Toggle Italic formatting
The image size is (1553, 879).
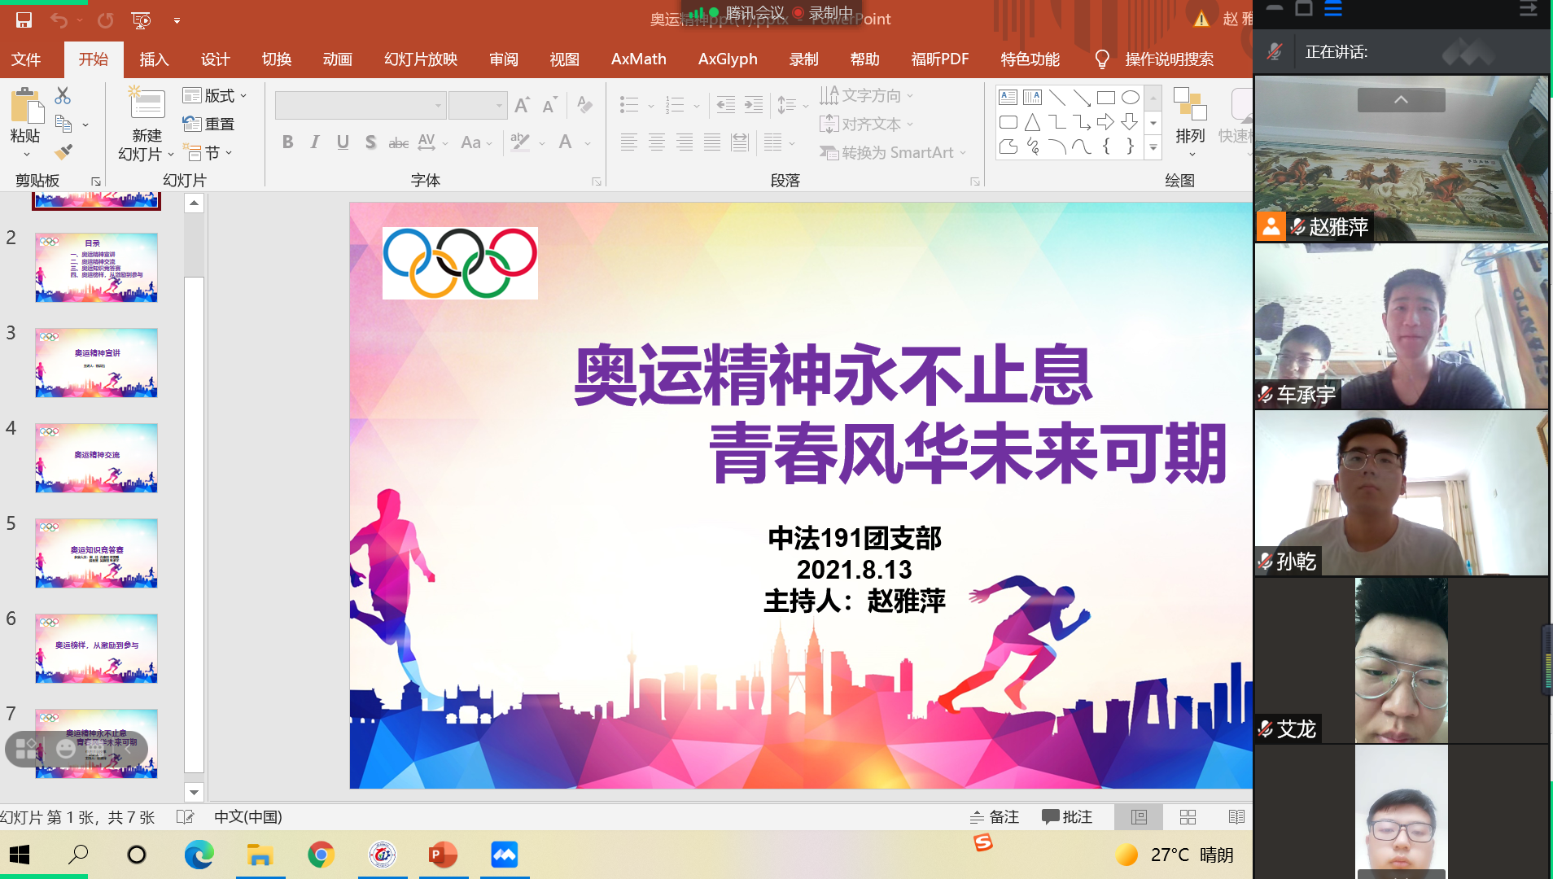(x=315, y=142)
